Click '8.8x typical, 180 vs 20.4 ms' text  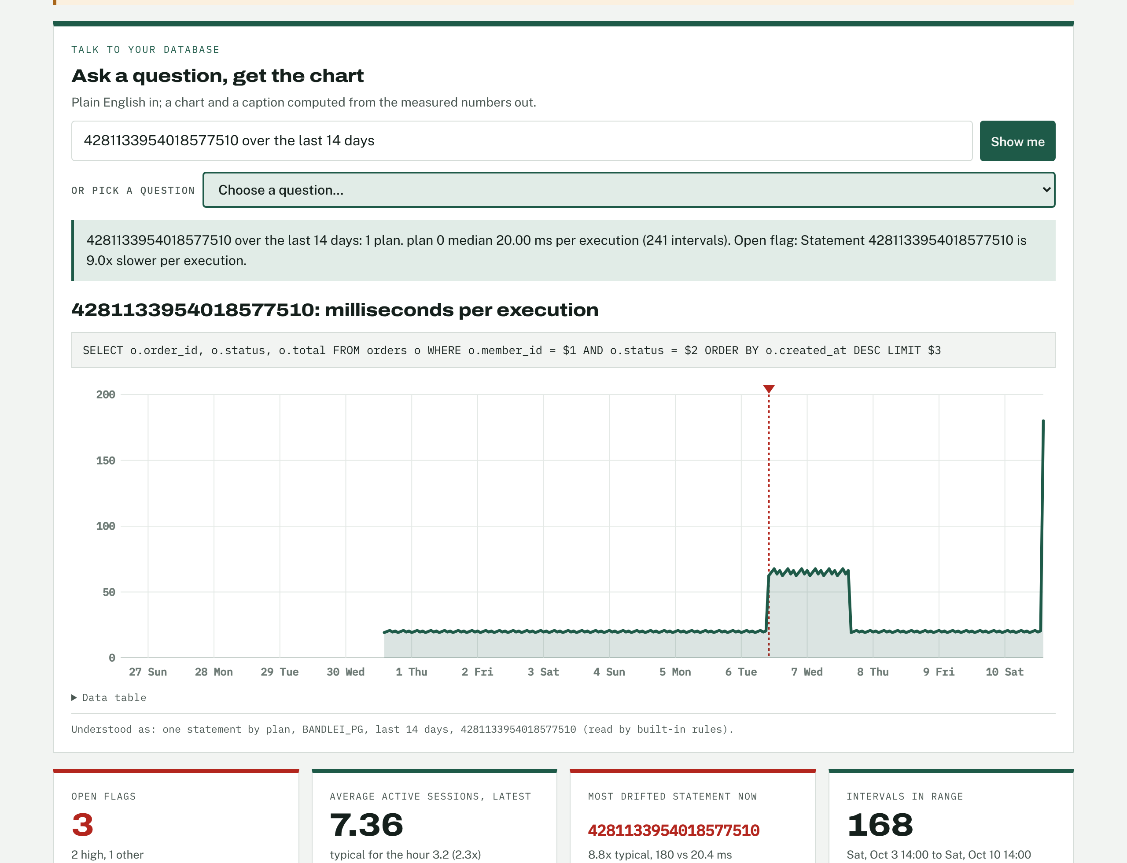(x=659, y=855)
